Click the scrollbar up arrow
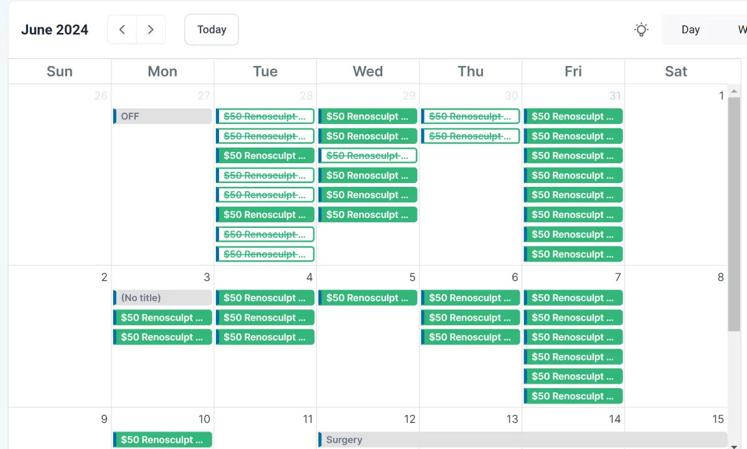The width and height of the screenshot is (747, 449). coord(734,91)
